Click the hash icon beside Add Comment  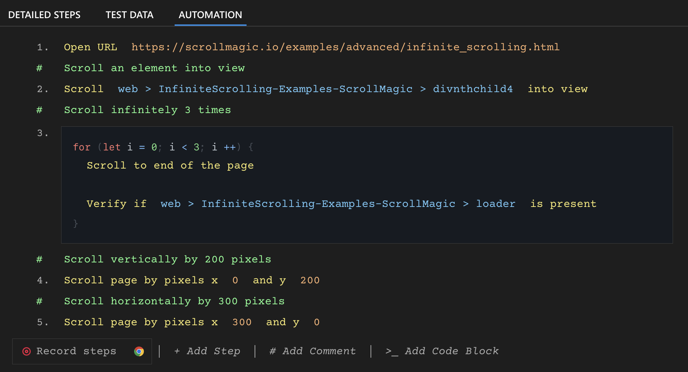click(273, 351)
